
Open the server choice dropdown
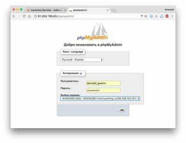tap(100, 98)
